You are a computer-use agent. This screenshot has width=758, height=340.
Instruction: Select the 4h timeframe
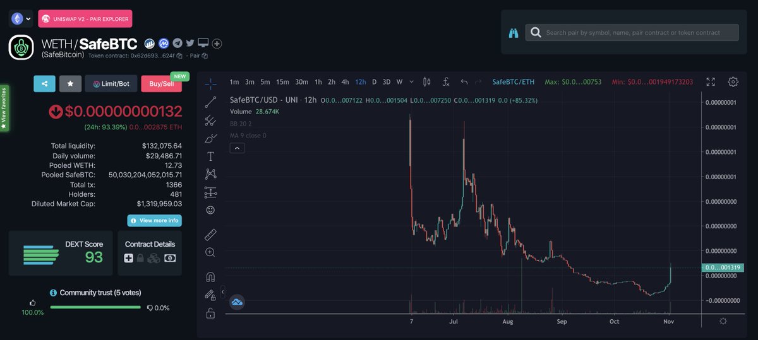(x=345, y=82)
